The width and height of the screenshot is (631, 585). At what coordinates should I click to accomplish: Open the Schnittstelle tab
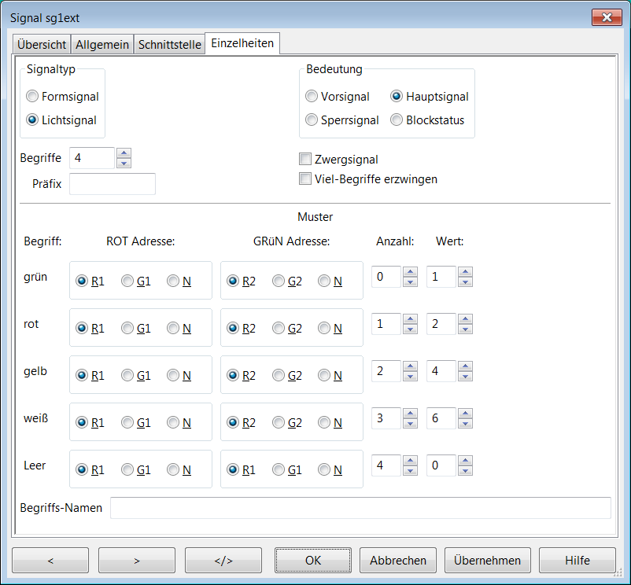(170, 45)
